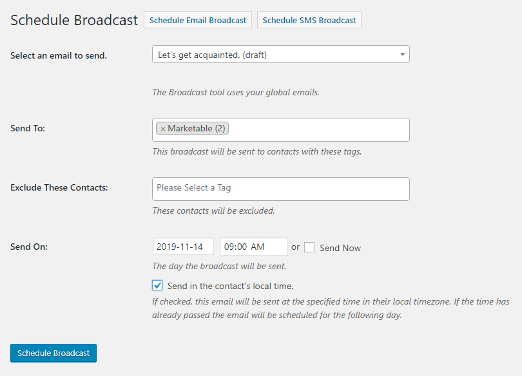The width and height of the screenshot is (522, 376).
Task: Click the "Exclude These Contacts:" label
Action: coord(59,187)
